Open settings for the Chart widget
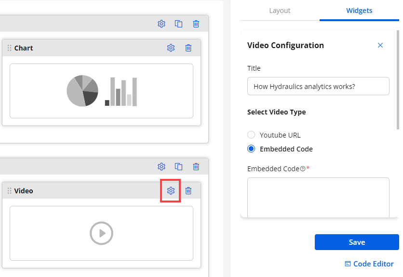This screenshot has height=277, width=403. pyautogui.click(x=171, y=48)
